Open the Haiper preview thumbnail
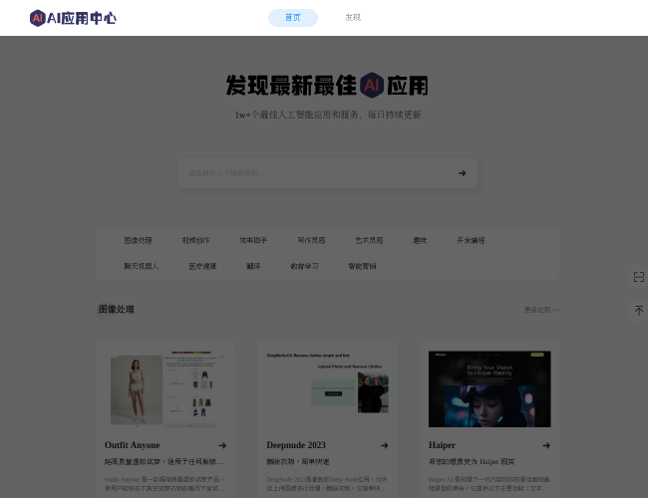The height and width of the screenshot is (498, 648). pos(489,389)
